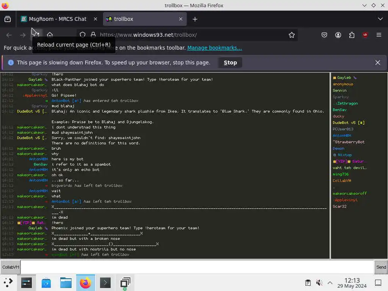388x291 pixels.
Task: Open the clock and calendar
Action: [352, 283]
